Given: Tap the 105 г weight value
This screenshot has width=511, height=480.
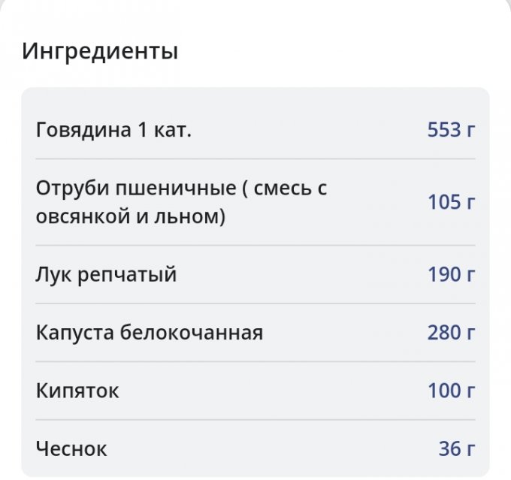Looking at the screenshot, I should (451, 202).
